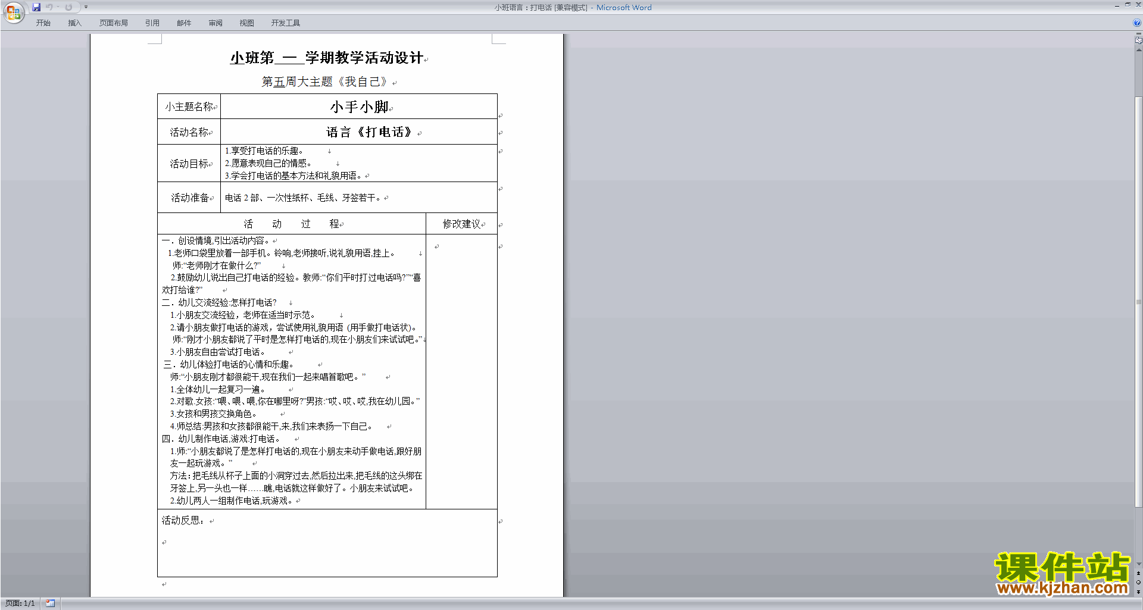Click the 活动反思 label text
This screenshot has width=1143, height=610.
pyautogui.click(x=183, y=520)
